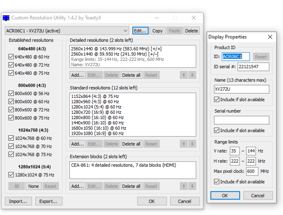This screenshot has height=215, width=283.
Task: Toggle Include if slot available under Range limits
Action: pos(216,182)
